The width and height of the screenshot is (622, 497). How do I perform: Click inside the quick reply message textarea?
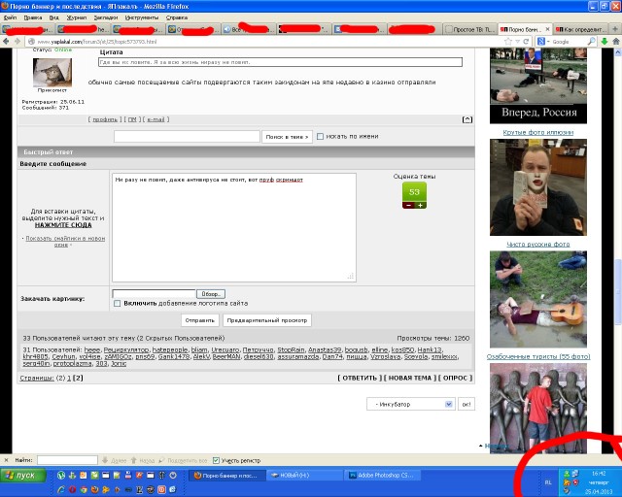tap(233, 228)
